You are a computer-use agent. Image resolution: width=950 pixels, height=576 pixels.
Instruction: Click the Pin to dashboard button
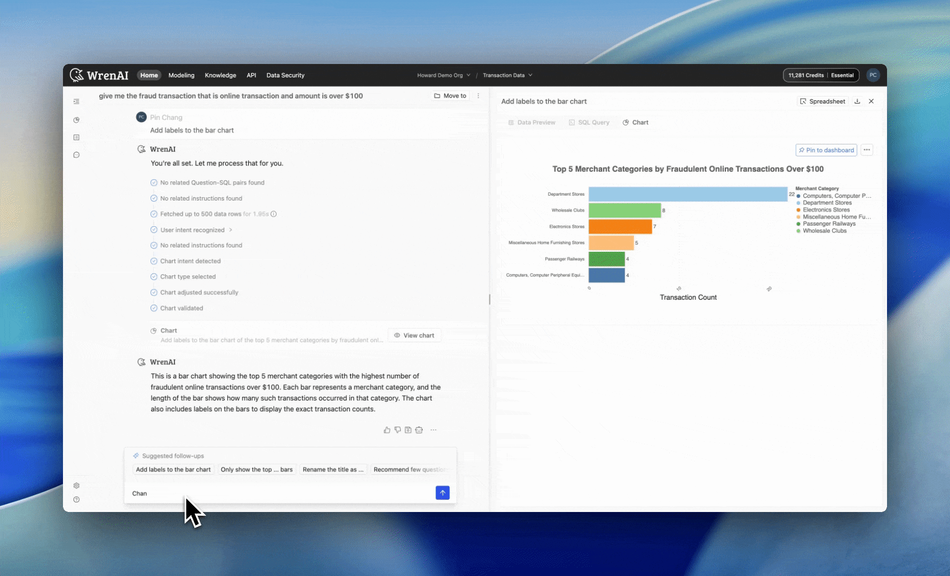pos(826,150)
